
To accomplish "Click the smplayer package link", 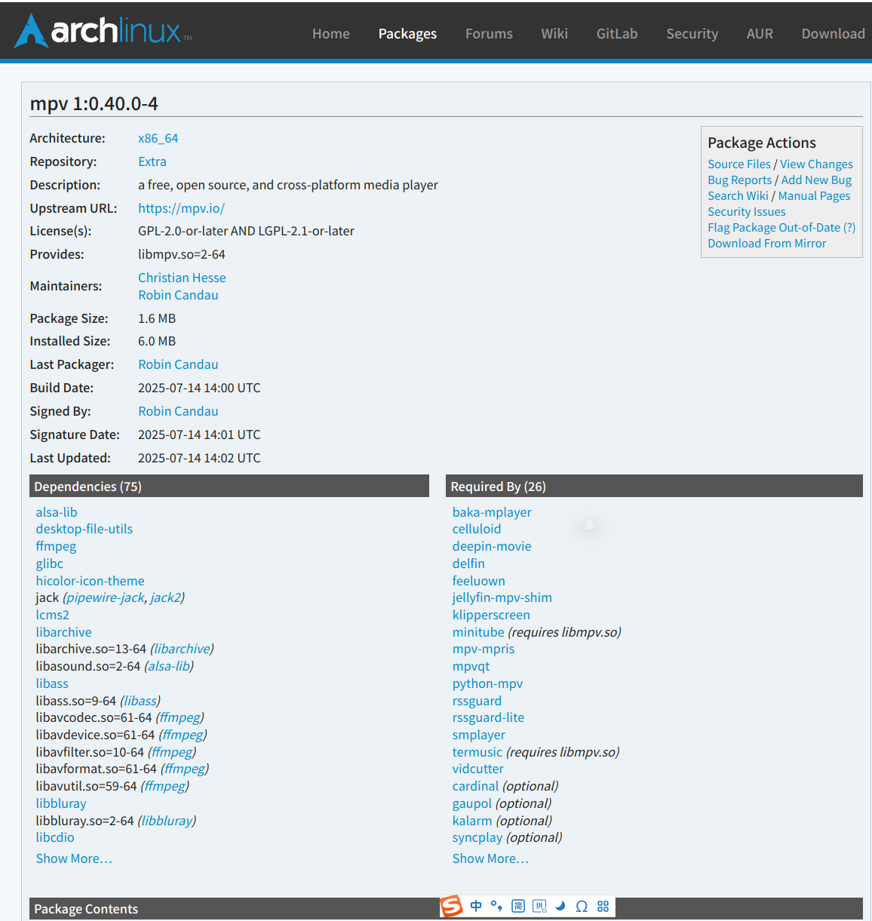I will tap(479, 735).
